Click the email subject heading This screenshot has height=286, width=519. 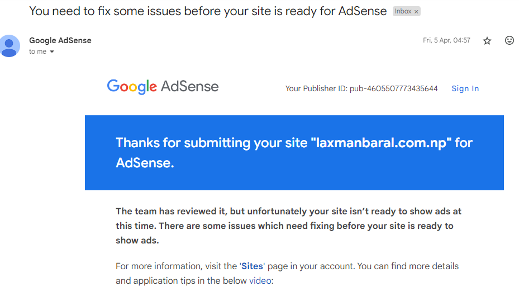pyautogui.click(x=207, y=11)
